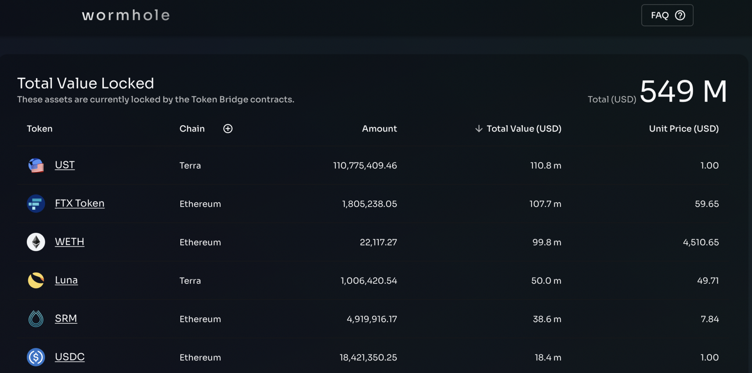752x373 pixels.
Task: Open the Luna token link
Action: 66,280
